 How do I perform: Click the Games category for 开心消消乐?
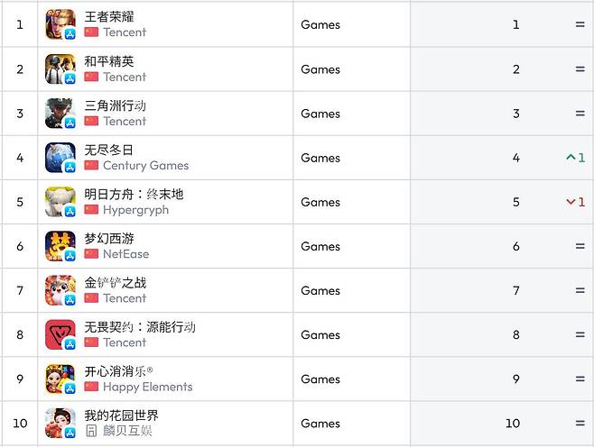click(x=320, y=379)
